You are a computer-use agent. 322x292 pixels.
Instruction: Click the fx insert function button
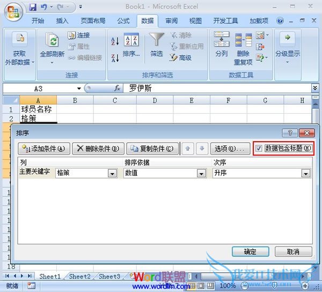tap(117, 89)
